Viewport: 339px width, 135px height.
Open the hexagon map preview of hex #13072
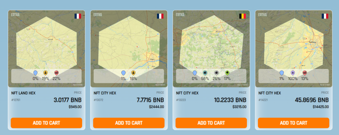(129, 43)
